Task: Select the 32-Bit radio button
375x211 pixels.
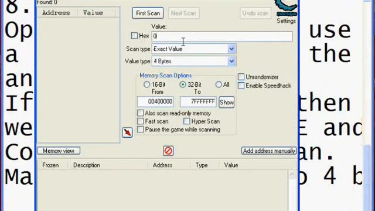Action: coord(183,84)
